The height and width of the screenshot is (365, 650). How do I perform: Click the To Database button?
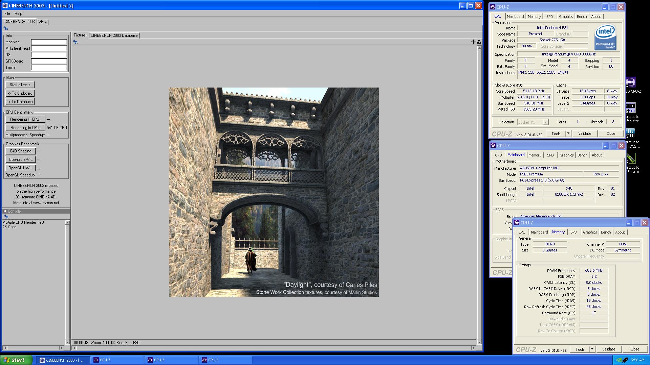tap(20, 102)
